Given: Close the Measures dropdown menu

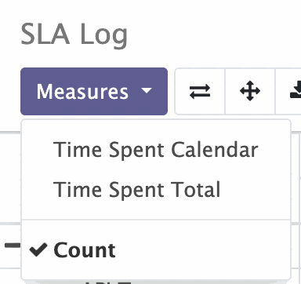Looking at the screenshot, I should (94, 91).
